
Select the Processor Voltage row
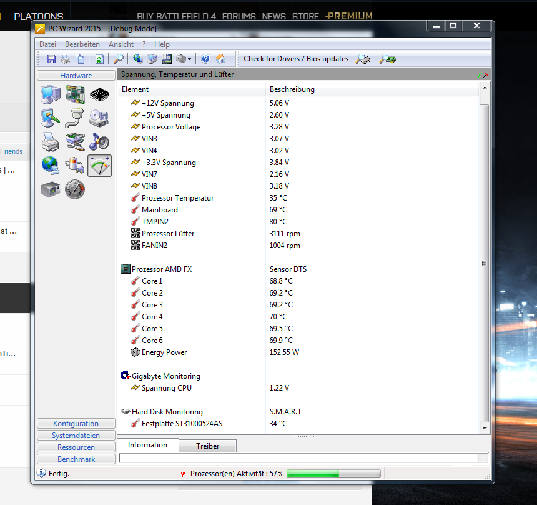point(298,127)
